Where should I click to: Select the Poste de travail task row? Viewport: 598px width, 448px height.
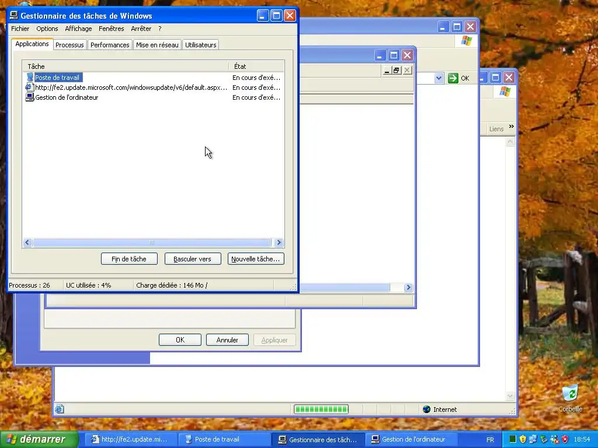[x=153, y=78]
